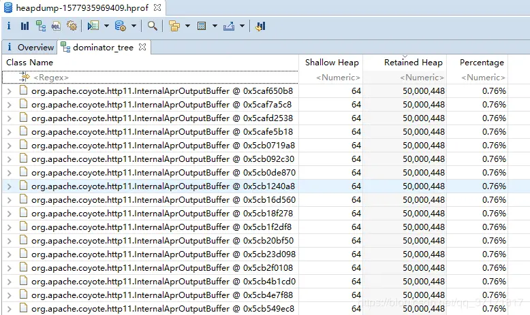This screenshot has height=315, width=530.
Task: Expand InternalAprOutputBuffer @ 0x5cafe5b18 row
Action: tap(10, 132)
